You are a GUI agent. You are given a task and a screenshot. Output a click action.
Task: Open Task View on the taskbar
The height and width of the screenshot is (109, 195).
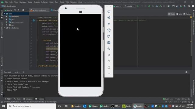click(x=66, y=106)
